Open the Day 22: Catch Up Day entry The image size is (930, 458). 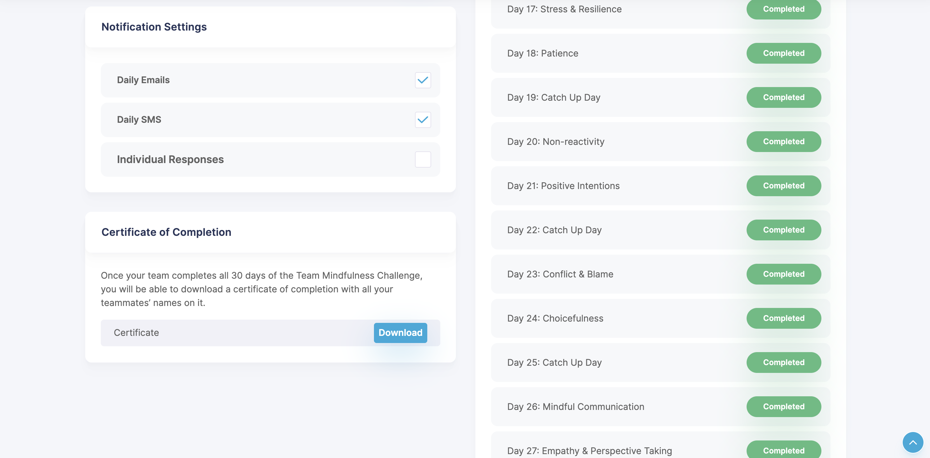(x=554, y=230)
